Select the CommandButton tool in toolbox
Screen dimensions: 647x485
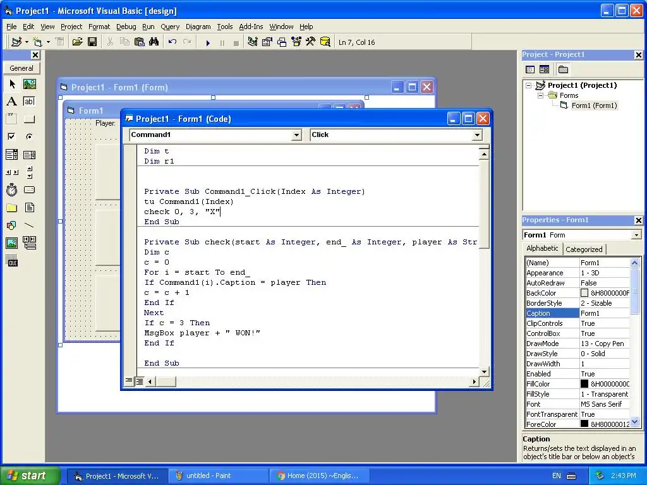(29, 119)
